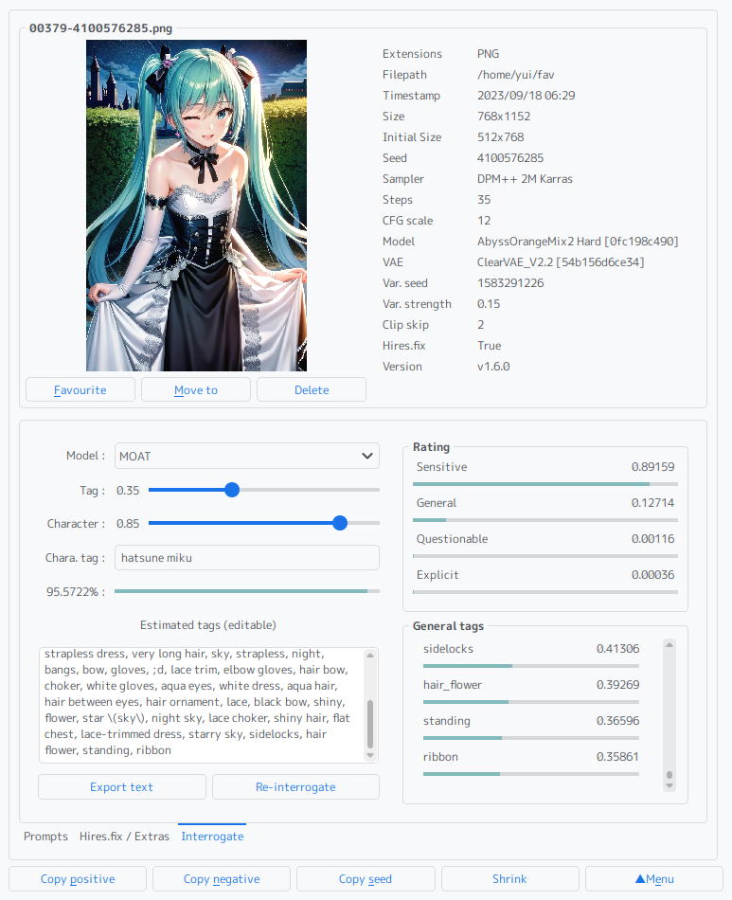This screenshot has height=900, width=732.
Task: Click estimated tags scrollbar up arrow
Action: point(370,656)
